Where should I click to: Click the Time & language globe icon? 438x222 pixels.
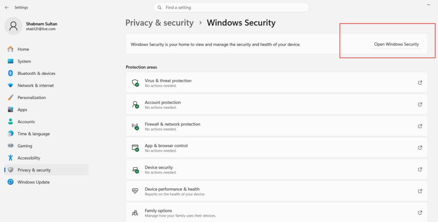coord(10,134)
